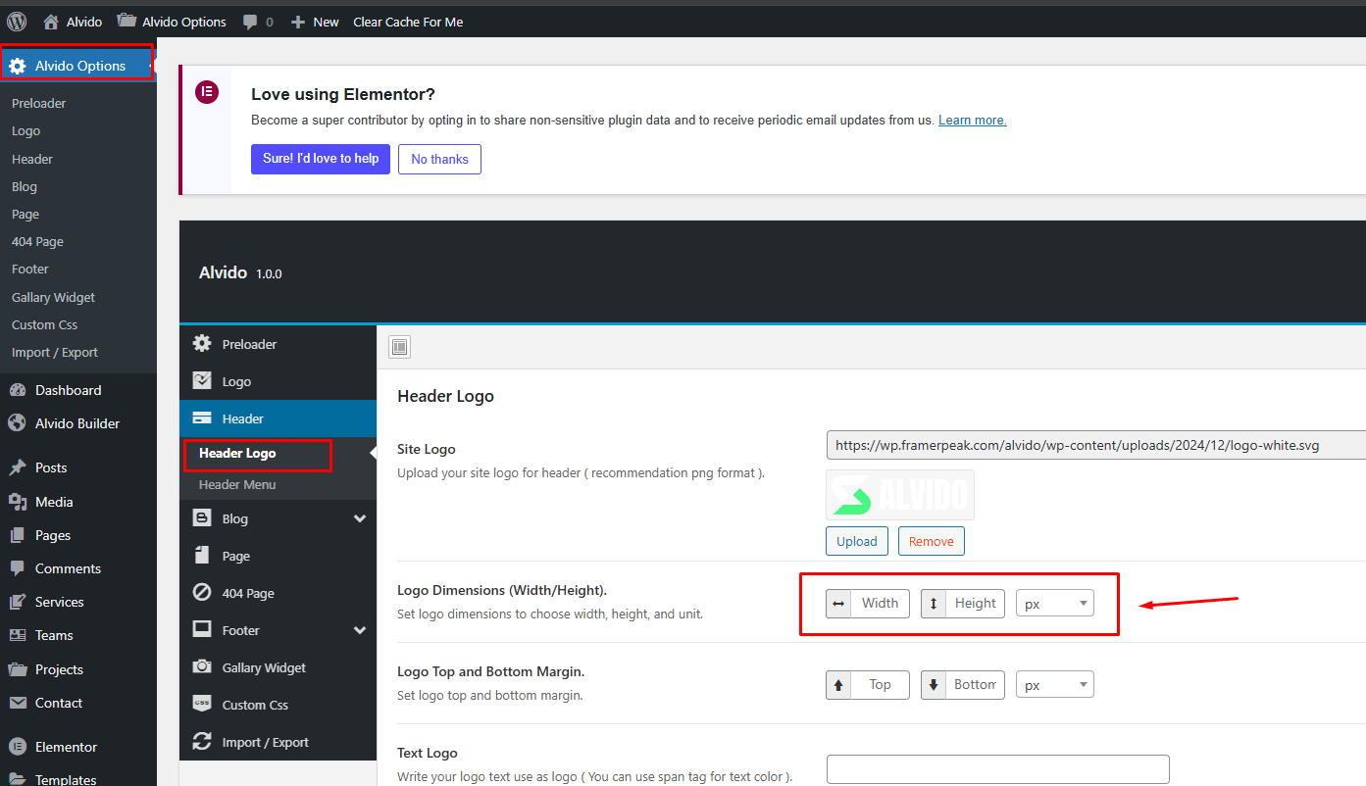Click the Preloader gear icon in options panel

tap(202, 344)
